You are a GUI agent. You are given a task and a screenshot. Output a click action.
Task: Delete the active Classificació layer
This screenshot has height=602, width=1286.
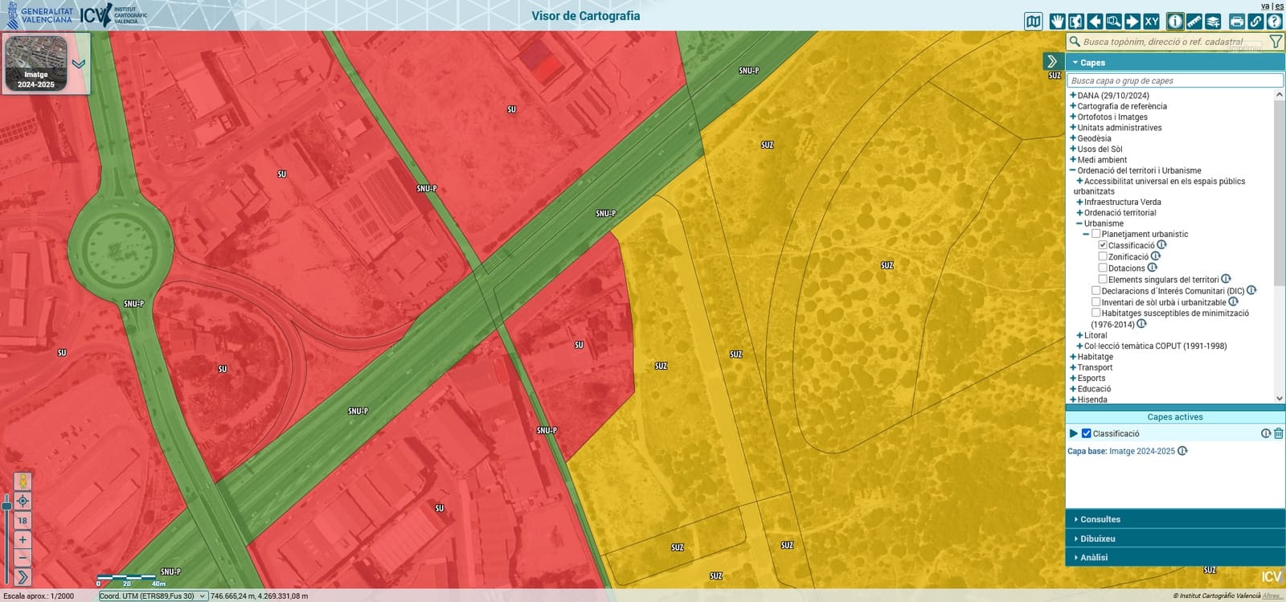click(1279, 433)
